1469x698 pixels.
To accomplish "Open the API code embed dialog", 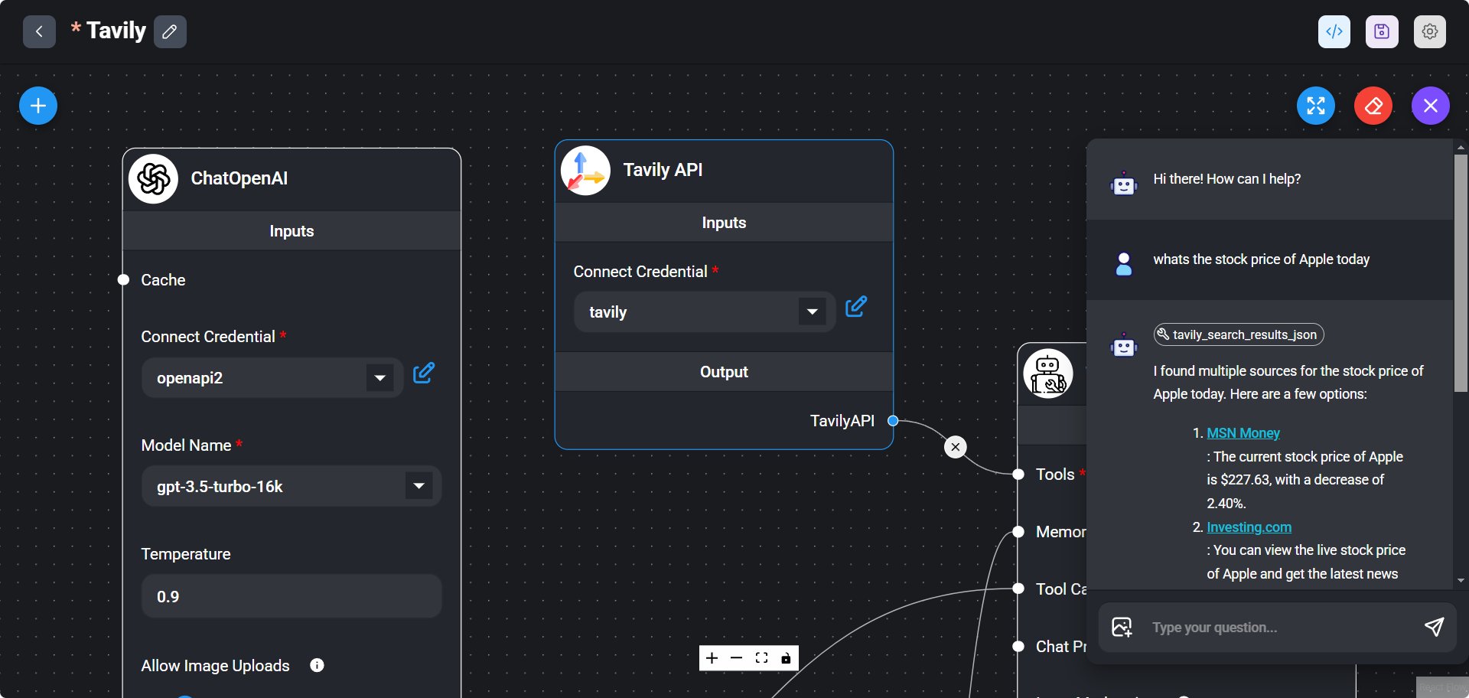I will [1334, 31].
